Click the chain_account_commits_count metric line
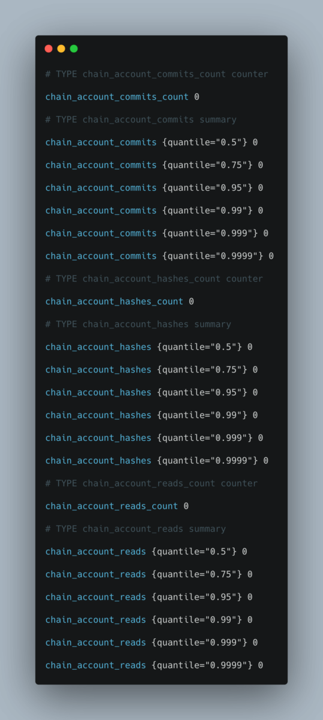 click(x=122, y=97)
